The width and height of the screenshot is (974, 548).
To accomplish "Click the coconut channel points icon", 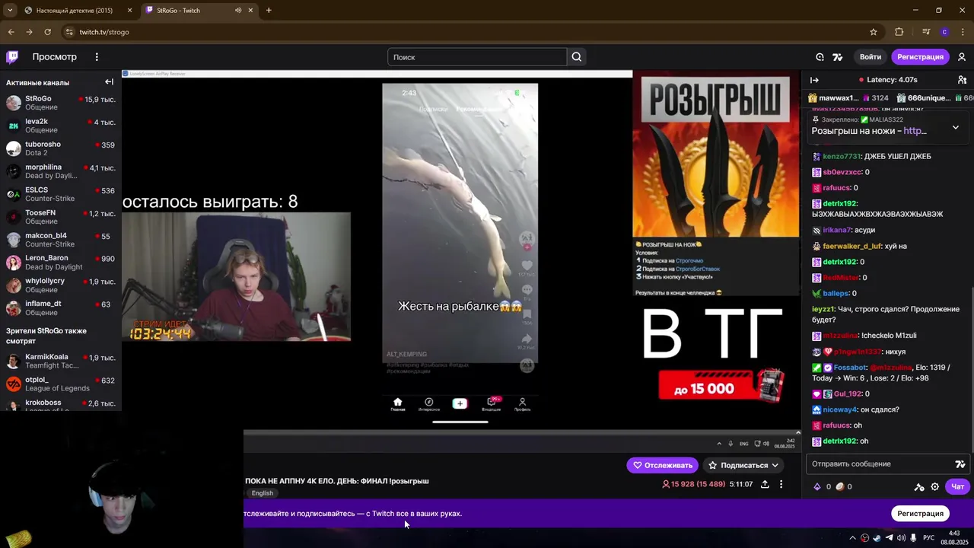I will coord(840,486).
